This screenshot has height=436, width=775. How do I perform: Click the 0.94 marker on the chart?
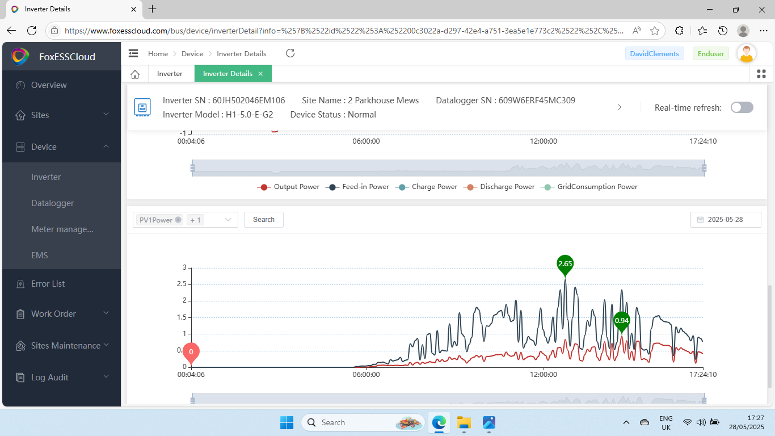coord(622,321)
